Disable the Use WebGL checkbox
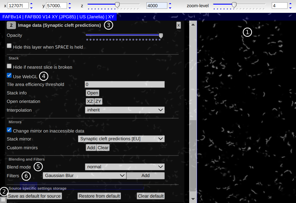Screen dimensions: 296x203 (x=9, y=75)
